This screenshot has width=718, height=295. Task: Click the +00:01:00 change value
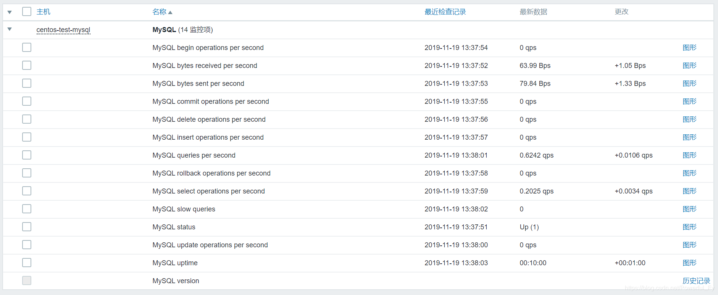630,263
